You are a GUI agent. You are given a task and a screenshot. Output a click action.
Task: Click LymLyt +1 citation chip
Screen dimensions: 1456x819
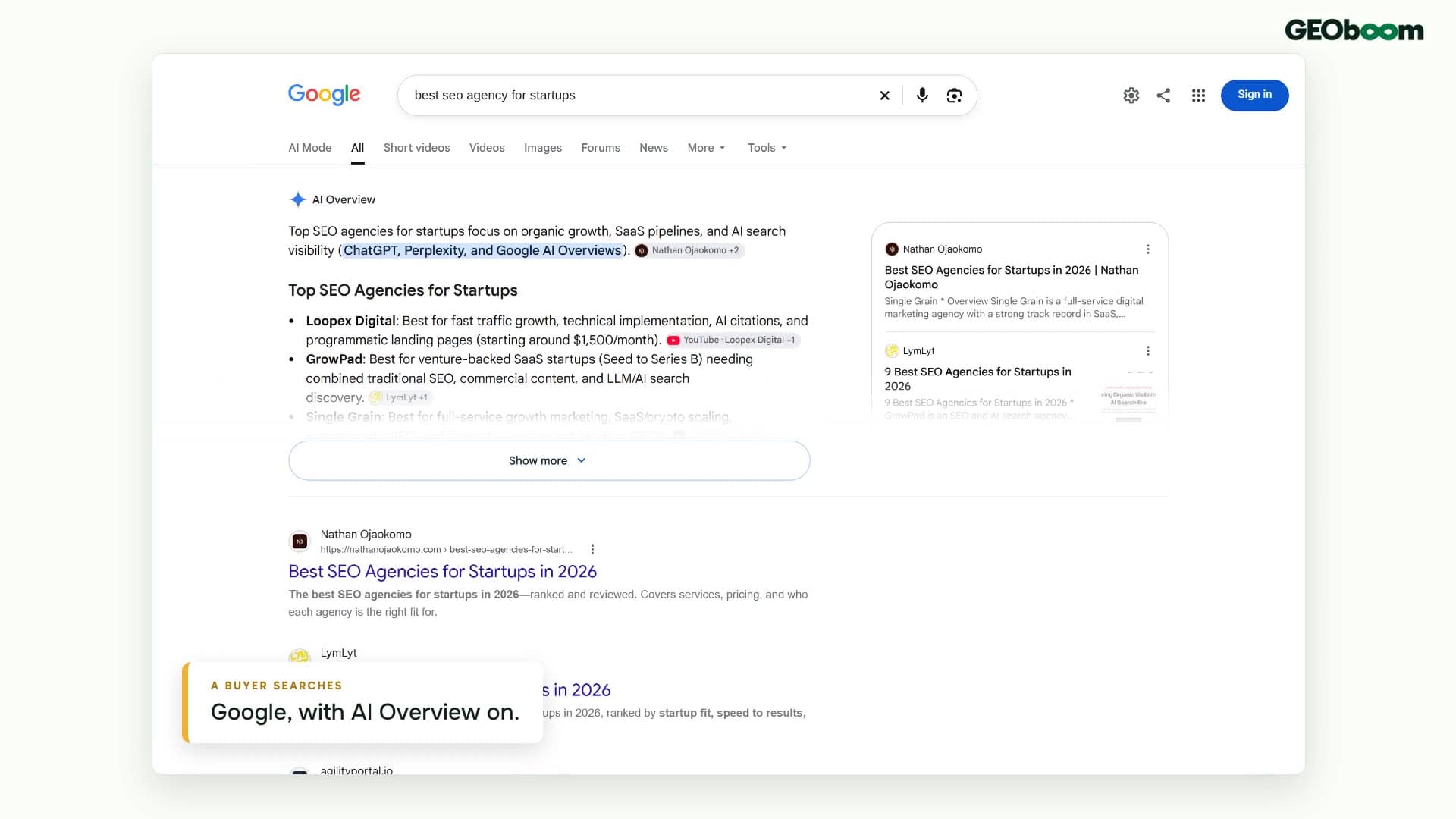[400, 397]
